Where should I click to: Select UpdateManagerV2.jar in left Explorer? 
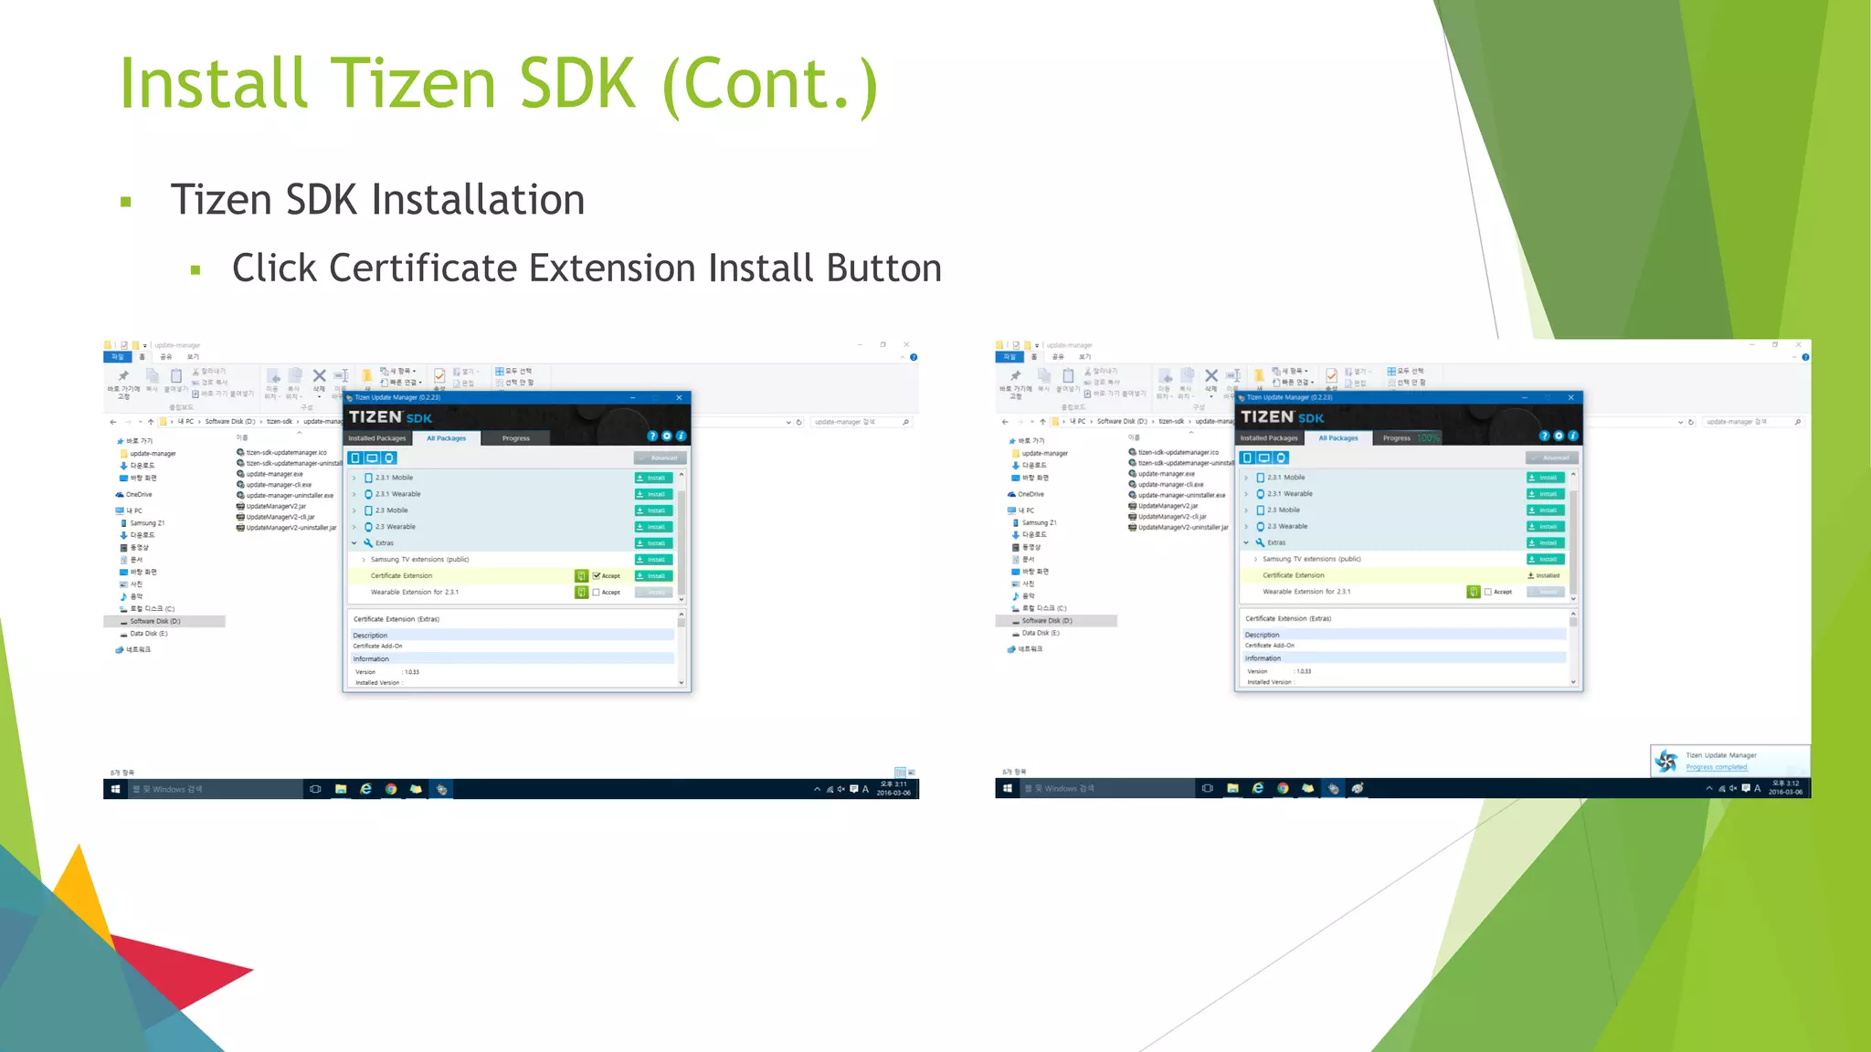pyautogui.click(x=271, y=506)
